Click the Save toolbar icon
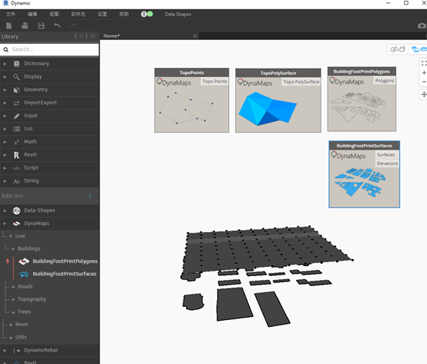The image size is (427, 364). [x=41, y=25]
